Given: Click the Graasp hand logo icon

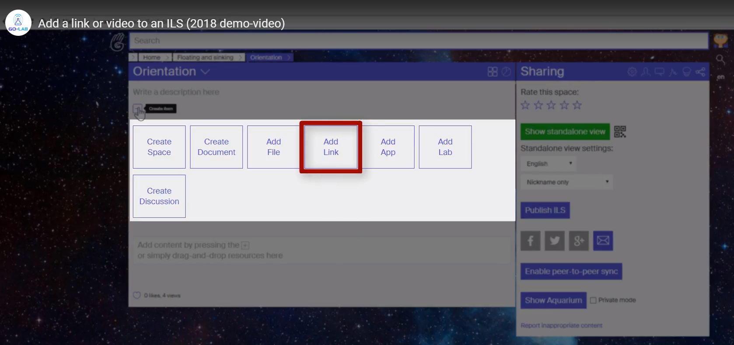Looking at the screenshot, I should [117, 42].
